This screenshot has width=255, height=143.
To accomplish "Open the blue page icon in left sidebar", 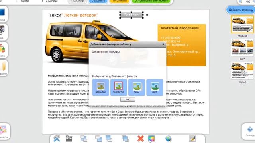I will point(3,14).
